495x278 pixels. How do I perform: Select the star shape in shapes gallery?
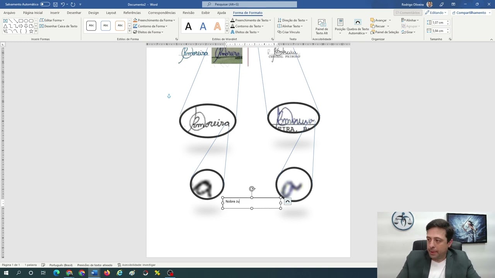[x=31, y=31]
